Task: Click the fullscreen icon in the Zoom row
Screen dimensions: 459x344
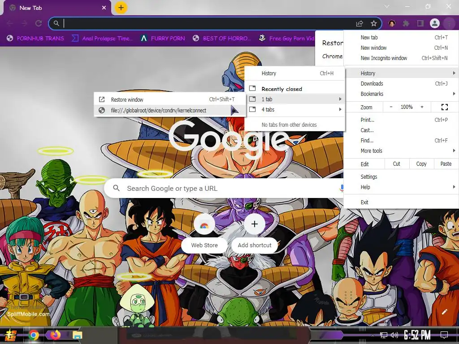Action: pos(444,107)
